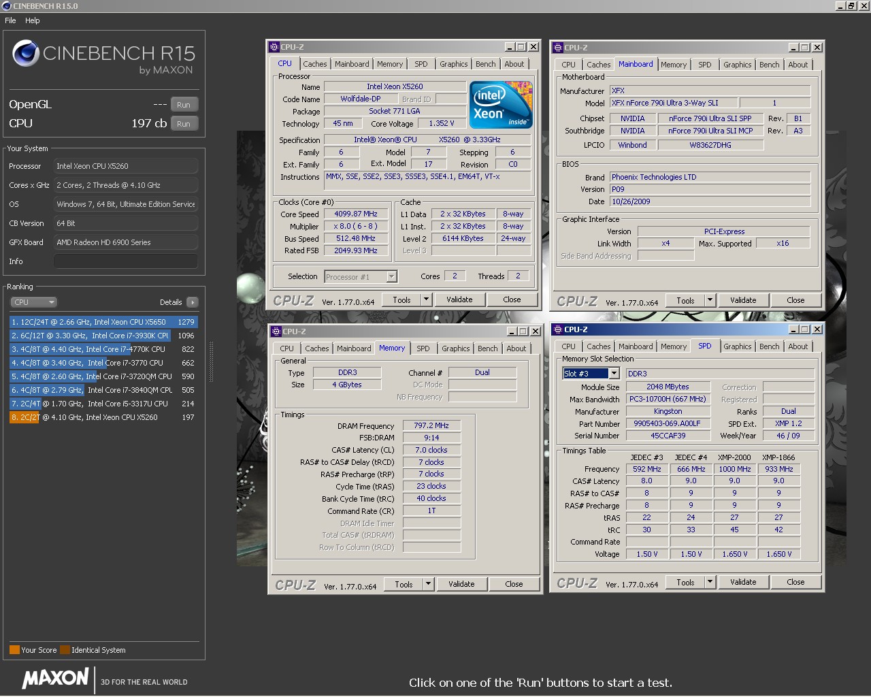Select ranking row Core i7-3840QM
The height and width of the screenshot is (697, 871).
click(x=103, y=390)
